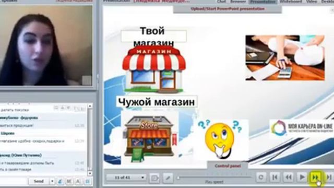The height and width of the screenshot is (188, 334).
Task: Switch to the Chat tab
Action: [221, 2]
